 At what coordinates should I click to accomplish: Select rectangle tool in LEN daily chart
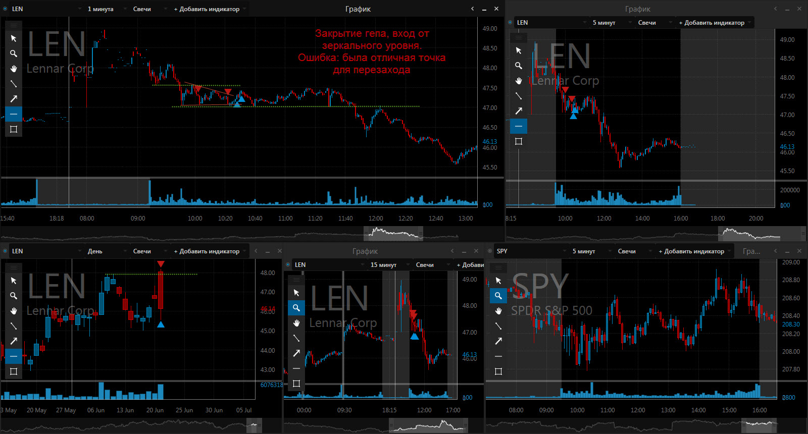pos(14,371)
